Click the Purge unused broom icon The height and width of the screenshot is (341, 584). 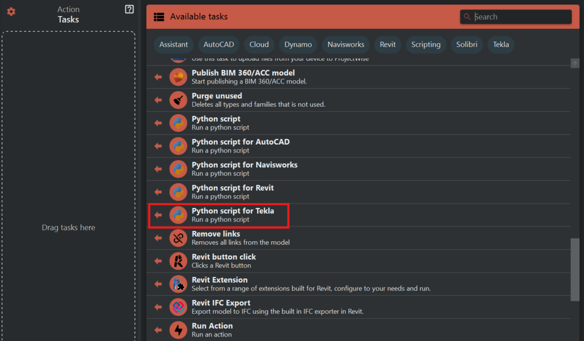[x=178, y=100]
